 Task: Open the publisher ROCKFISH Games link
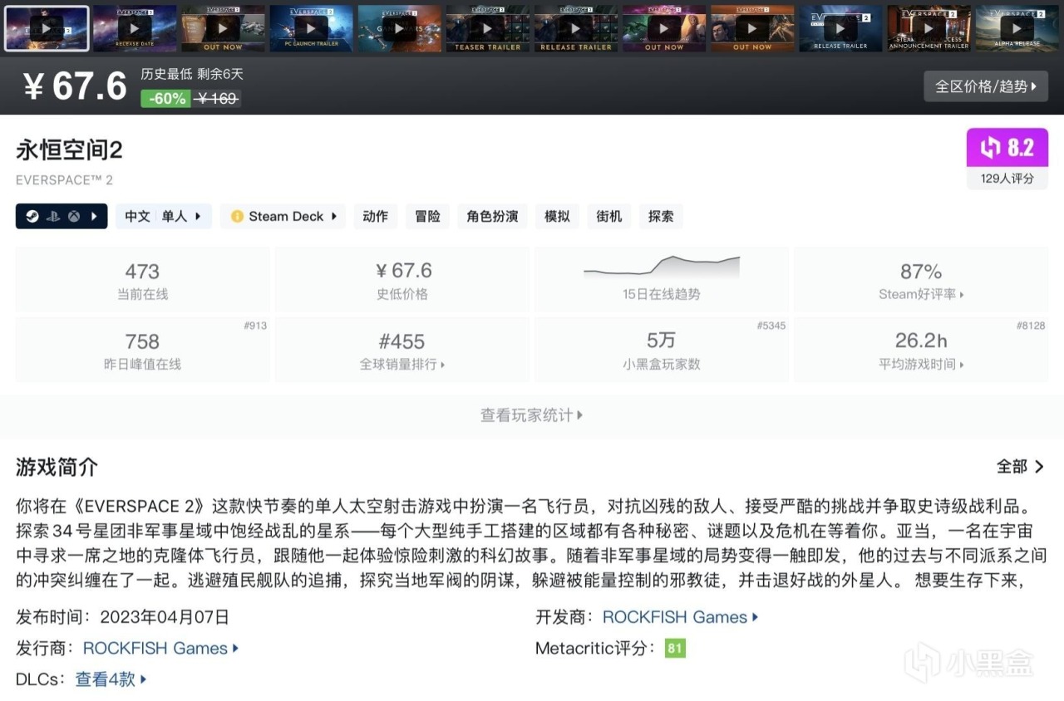pyautogui.click(x=160, y=648)
